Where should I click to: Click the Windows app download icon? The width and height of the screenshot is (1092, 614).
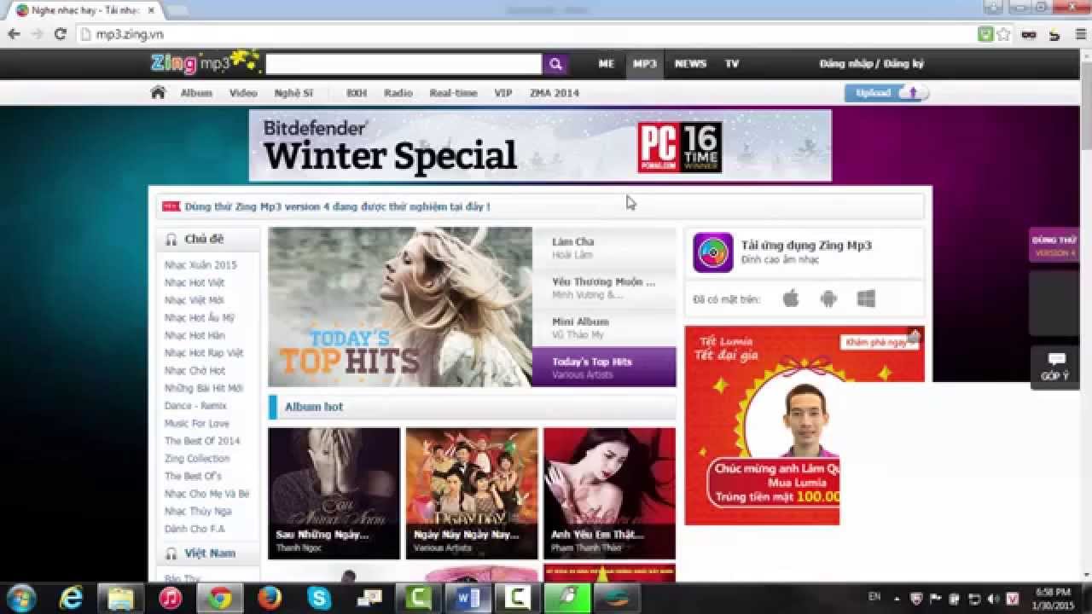click(x=866, y=298)
